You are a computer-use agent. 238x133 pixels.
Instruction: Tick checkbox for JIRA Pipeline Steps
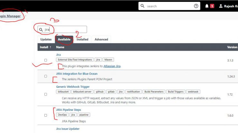[46, 115]
